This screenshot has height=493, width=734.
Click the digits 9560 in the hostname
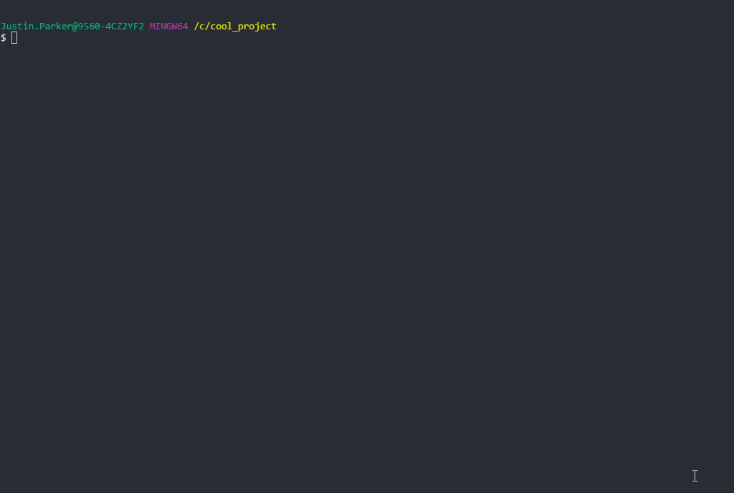[x=88, y=27]
